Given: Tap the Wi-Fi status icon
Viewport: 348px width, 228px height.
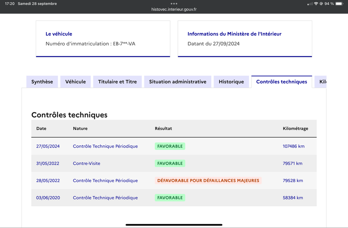Looking at the screenshot, I should click(x=316, y=3).
